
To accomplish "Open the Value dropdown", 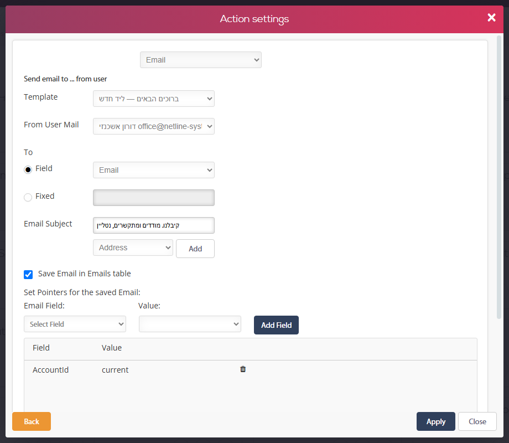I will [190, 324].
